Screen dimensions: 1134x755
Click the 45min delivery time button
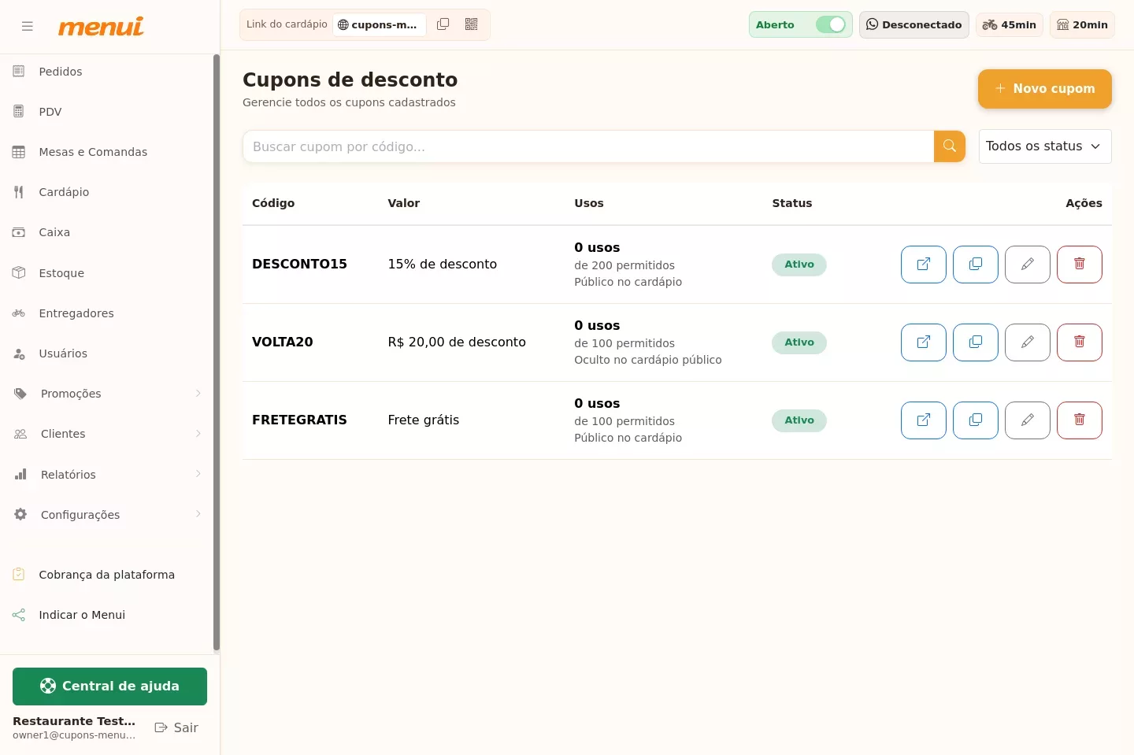[1010, 24]
